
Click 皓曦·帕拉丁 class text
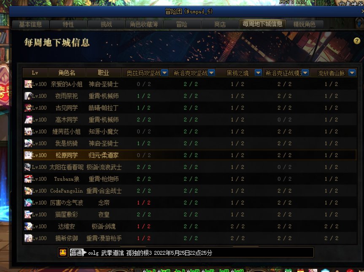click(103, 108)
